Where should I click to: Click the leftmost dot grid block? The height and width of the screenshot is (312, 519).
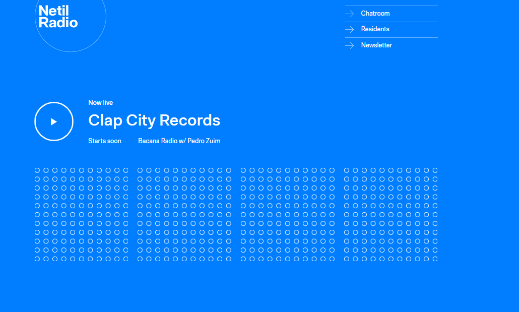click(x=81, y=215)
